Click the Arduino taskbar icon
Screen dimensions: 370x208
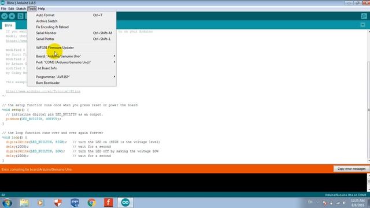(125, 203)
